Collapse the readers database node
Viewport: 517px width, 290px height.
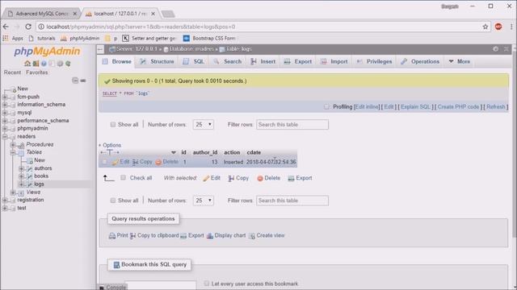pyautogui.click(x=5, y=136)
